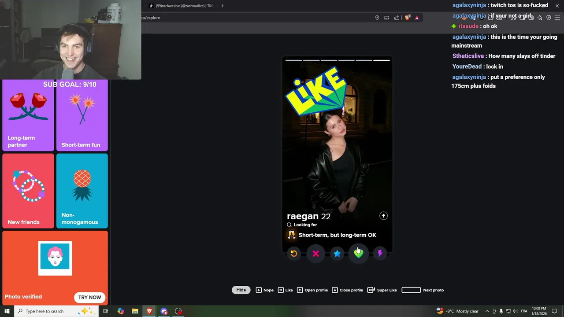Click the taskbar search box
This screenshot has width=564, height=317.
point(56,311)
